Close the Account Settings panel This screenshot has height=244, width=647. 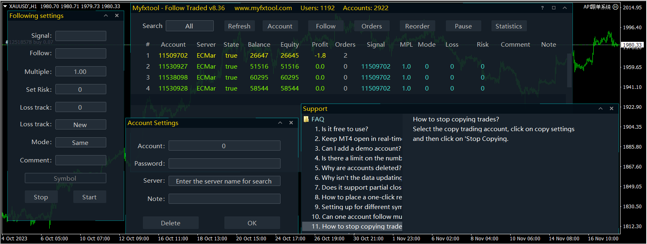(291, 123)
